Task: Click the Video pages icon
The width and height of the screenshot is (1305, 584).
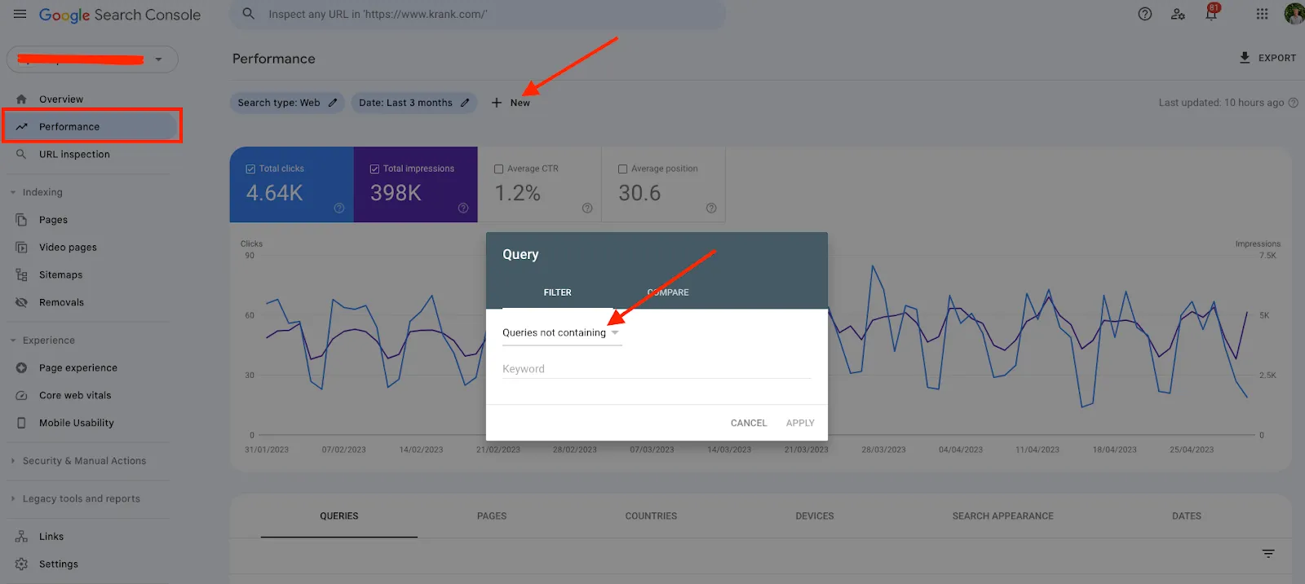Action: point(21,248)
